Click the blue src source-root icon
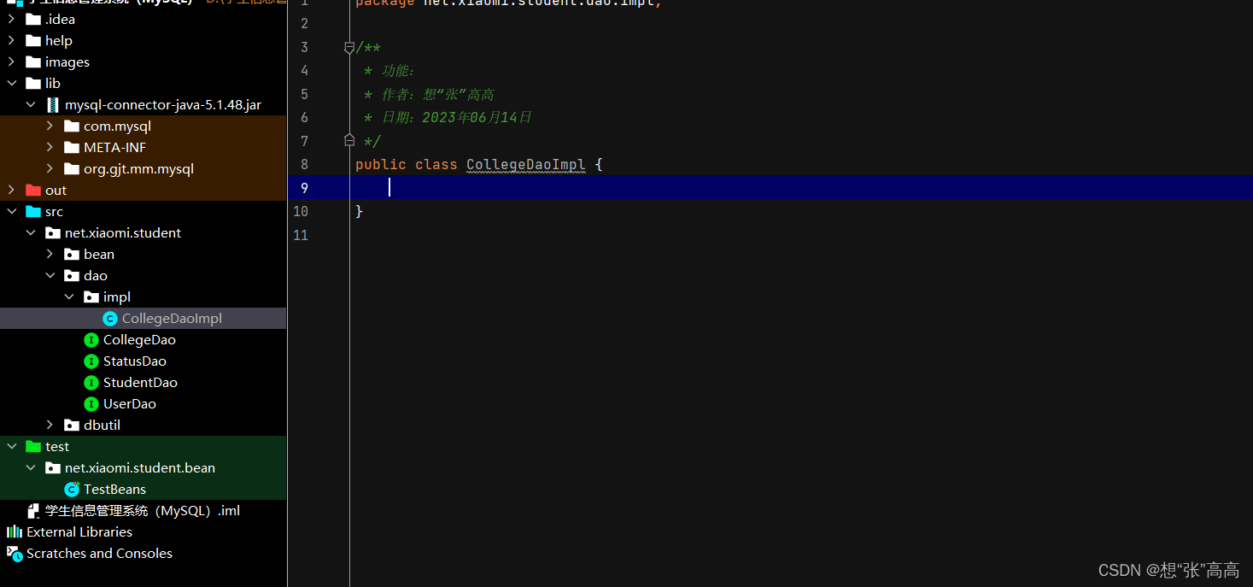 tap(33, 211)
